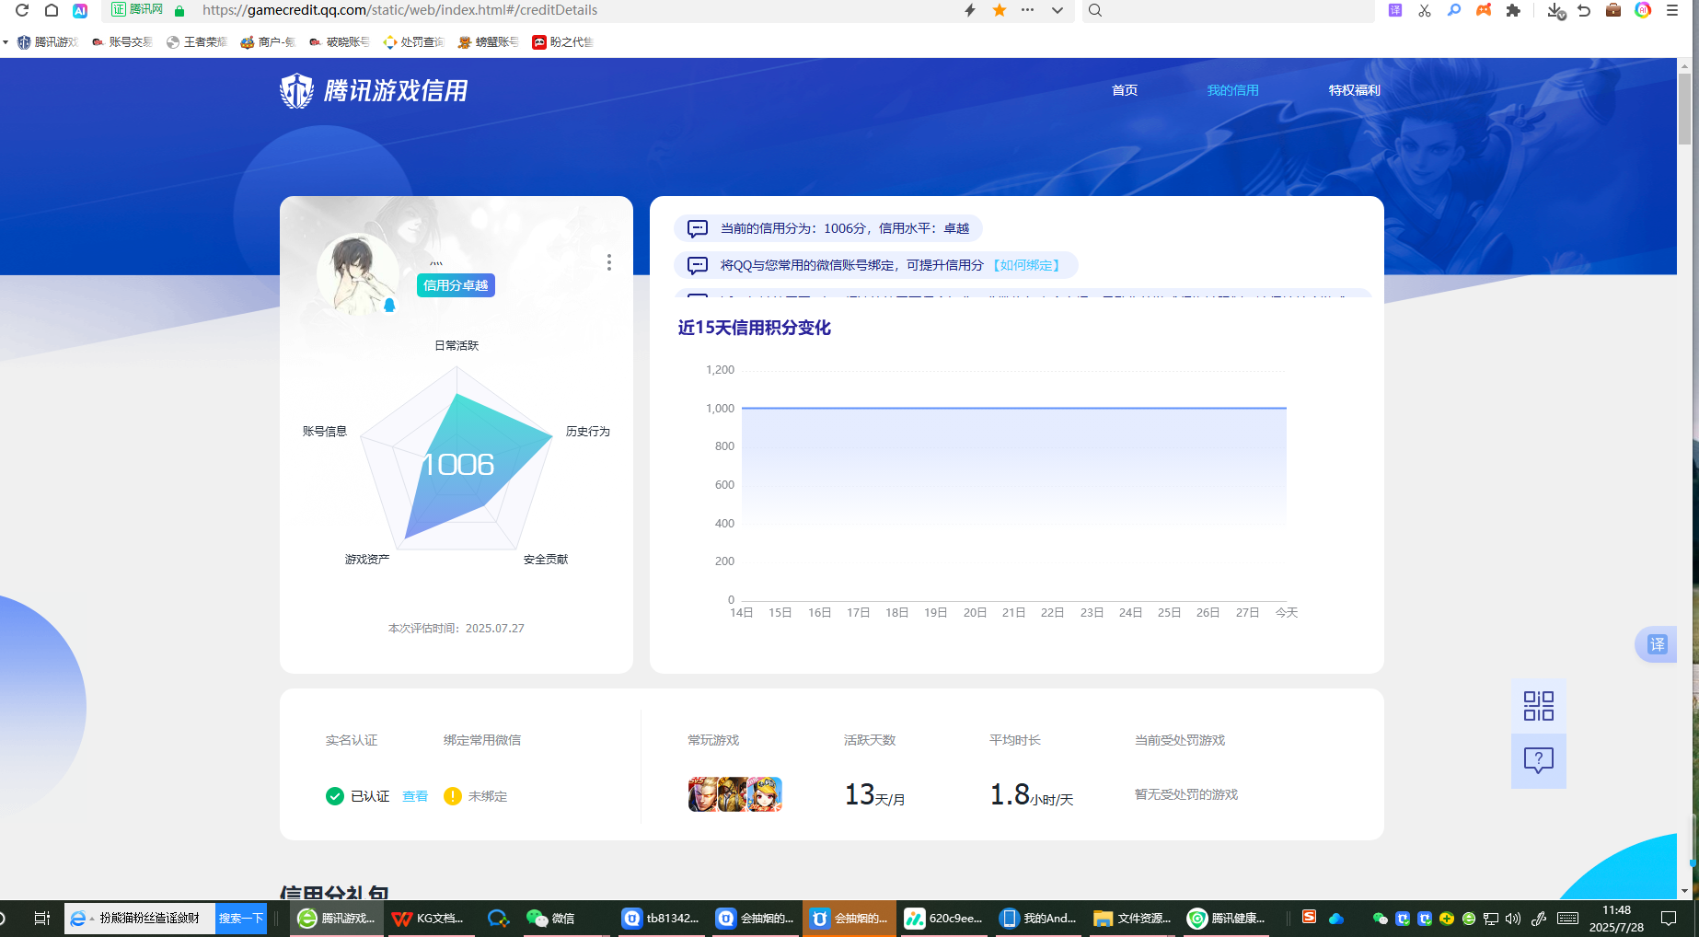The width and height of the screenshot is (1699, 937).
Task: Click the 当前的信用分为 message bubble
Action: [x=828, y=228]
